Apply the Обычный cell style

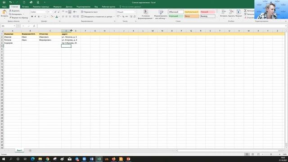pyautogui.click(x=176, y=12)
